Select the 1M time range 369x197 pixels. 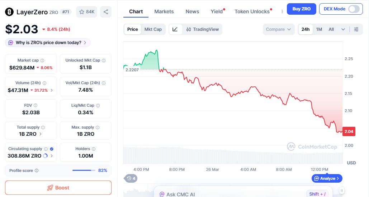(x=319, y=29)
